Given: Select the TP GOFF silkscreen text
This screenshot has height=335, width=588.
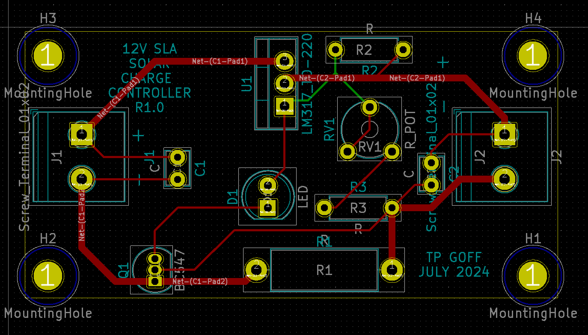Looking at the screenshot, I should click(454, 257).
